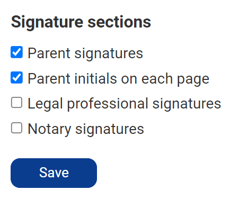Enable the Notary signatures checkbox
The height and width of the screenshot is (199, 230).
(16, 128)
